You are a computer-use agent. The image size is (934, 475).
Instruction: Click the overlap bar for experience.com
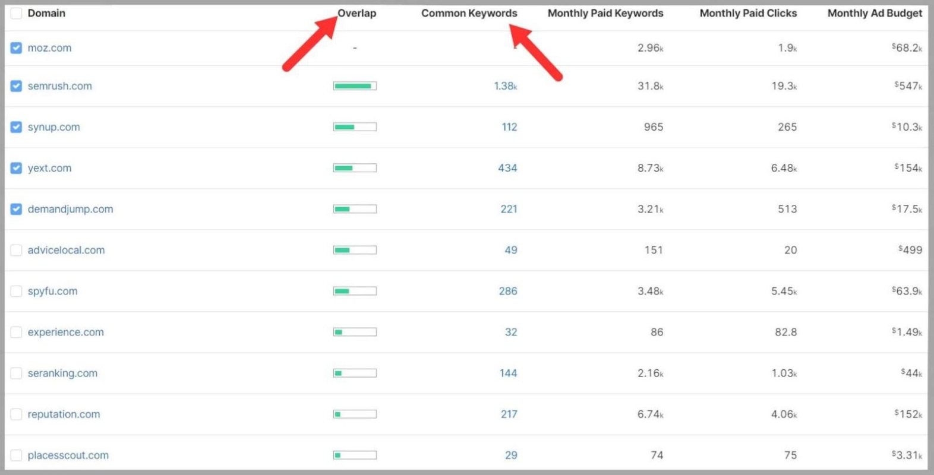(x=355, y=332)
